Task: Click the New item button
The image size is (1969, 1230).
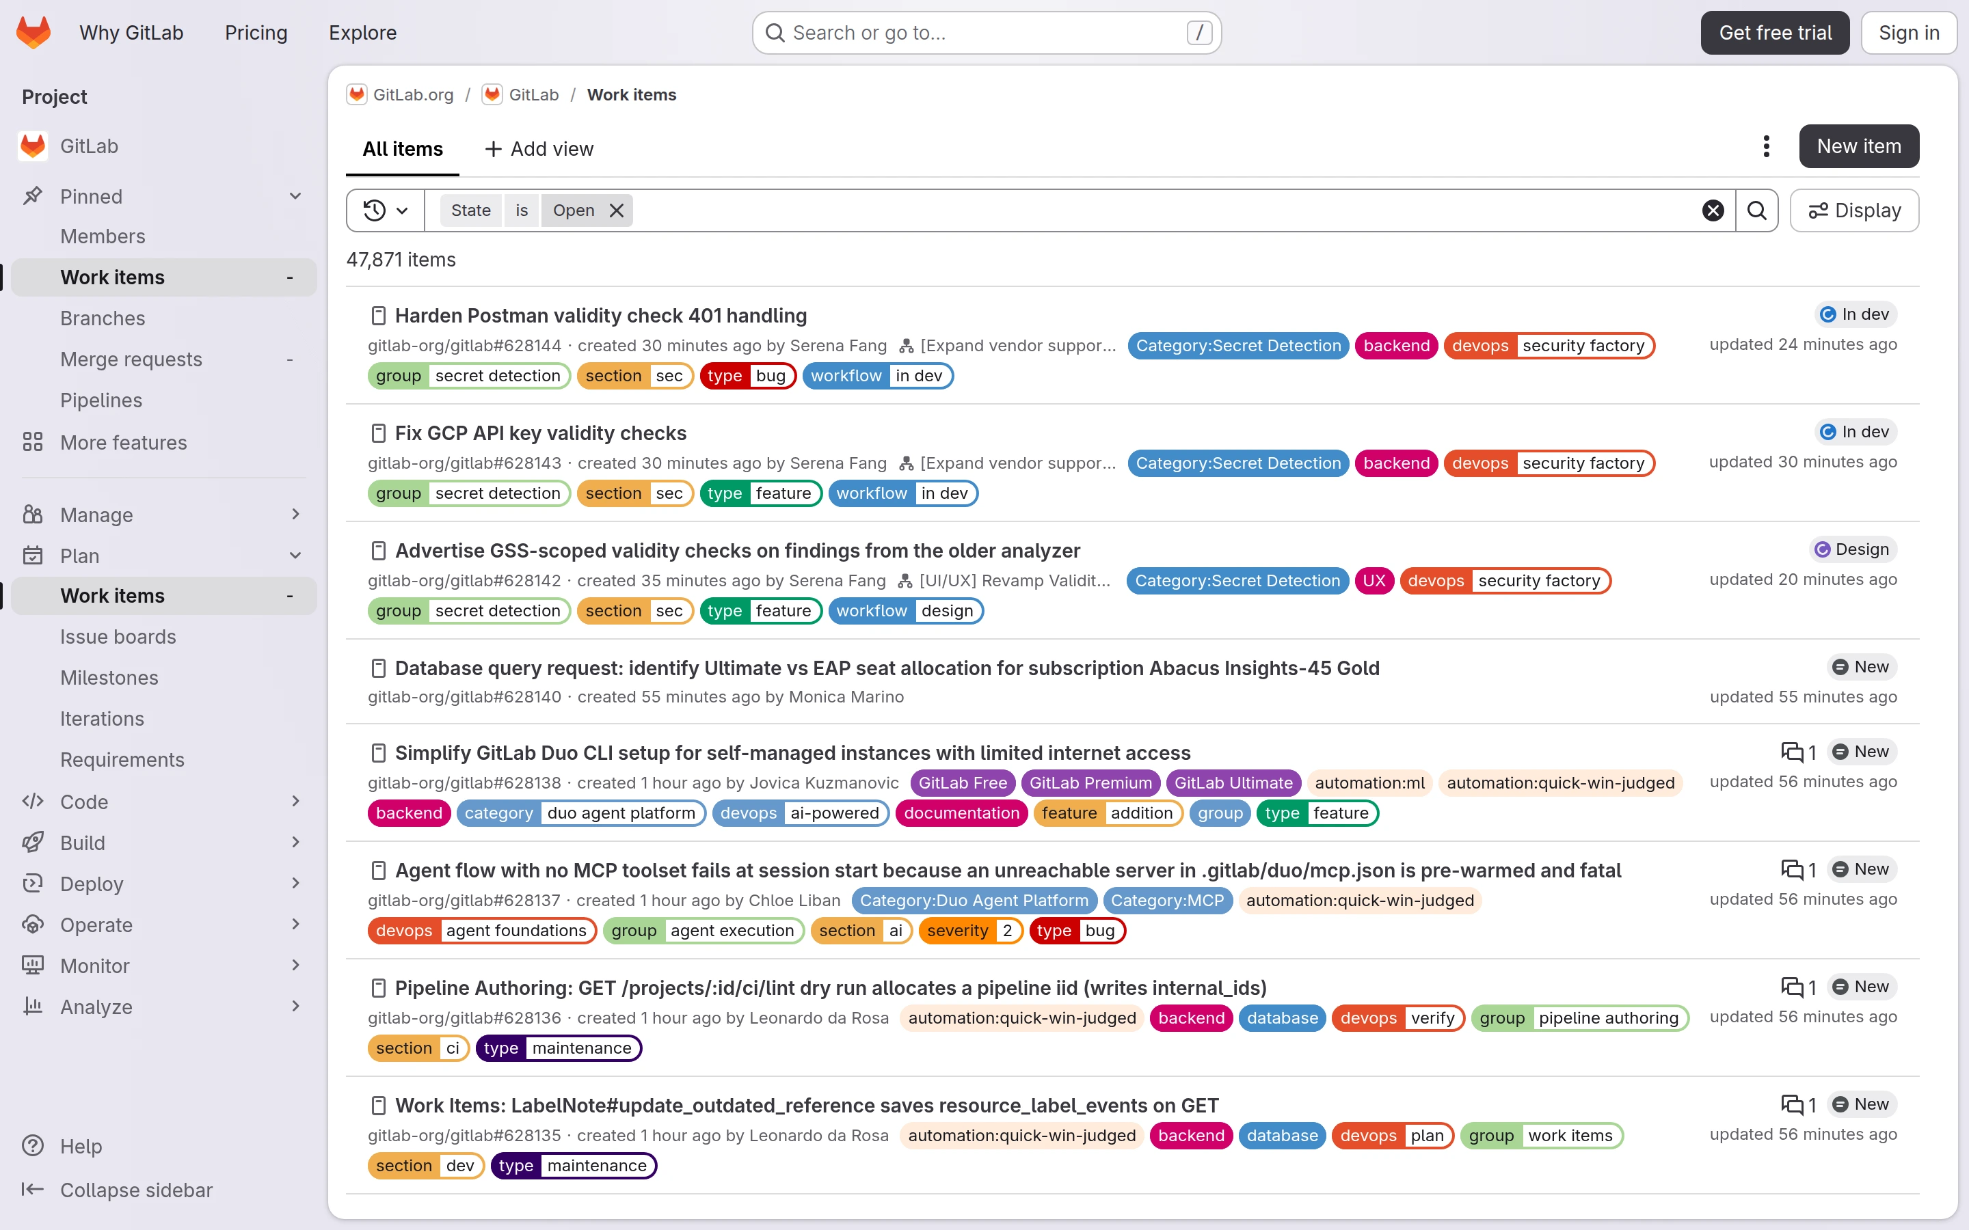Action: (x=1858, y=146)
